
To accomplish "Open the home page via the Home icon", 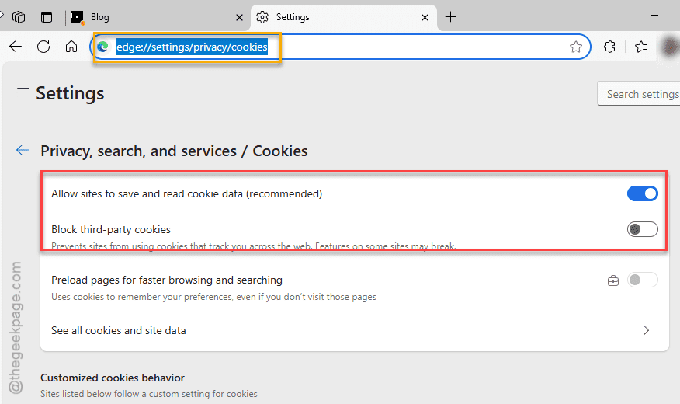I will 71,47.
